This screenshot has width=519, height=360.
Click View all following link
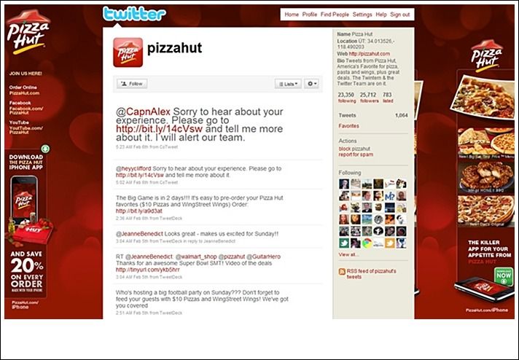coord(348,254)
